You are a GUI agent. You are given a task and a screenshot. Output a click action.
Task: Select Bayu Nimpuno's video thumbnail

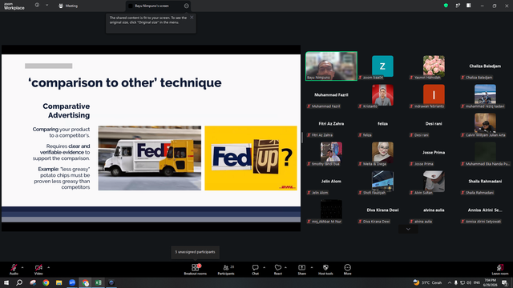[331, 66]
